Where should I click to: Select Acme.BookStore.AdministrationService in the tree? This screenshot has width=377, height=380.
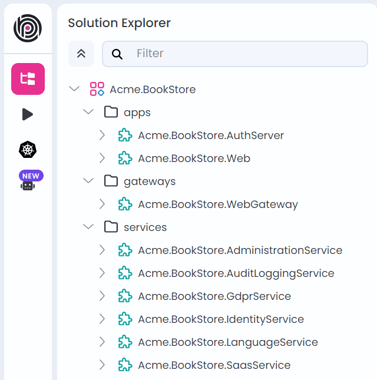[240, 250]
